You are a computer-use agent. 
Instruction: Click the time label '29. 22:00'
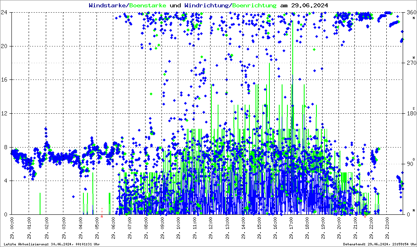pyautogui.click(x=371, y=228)
